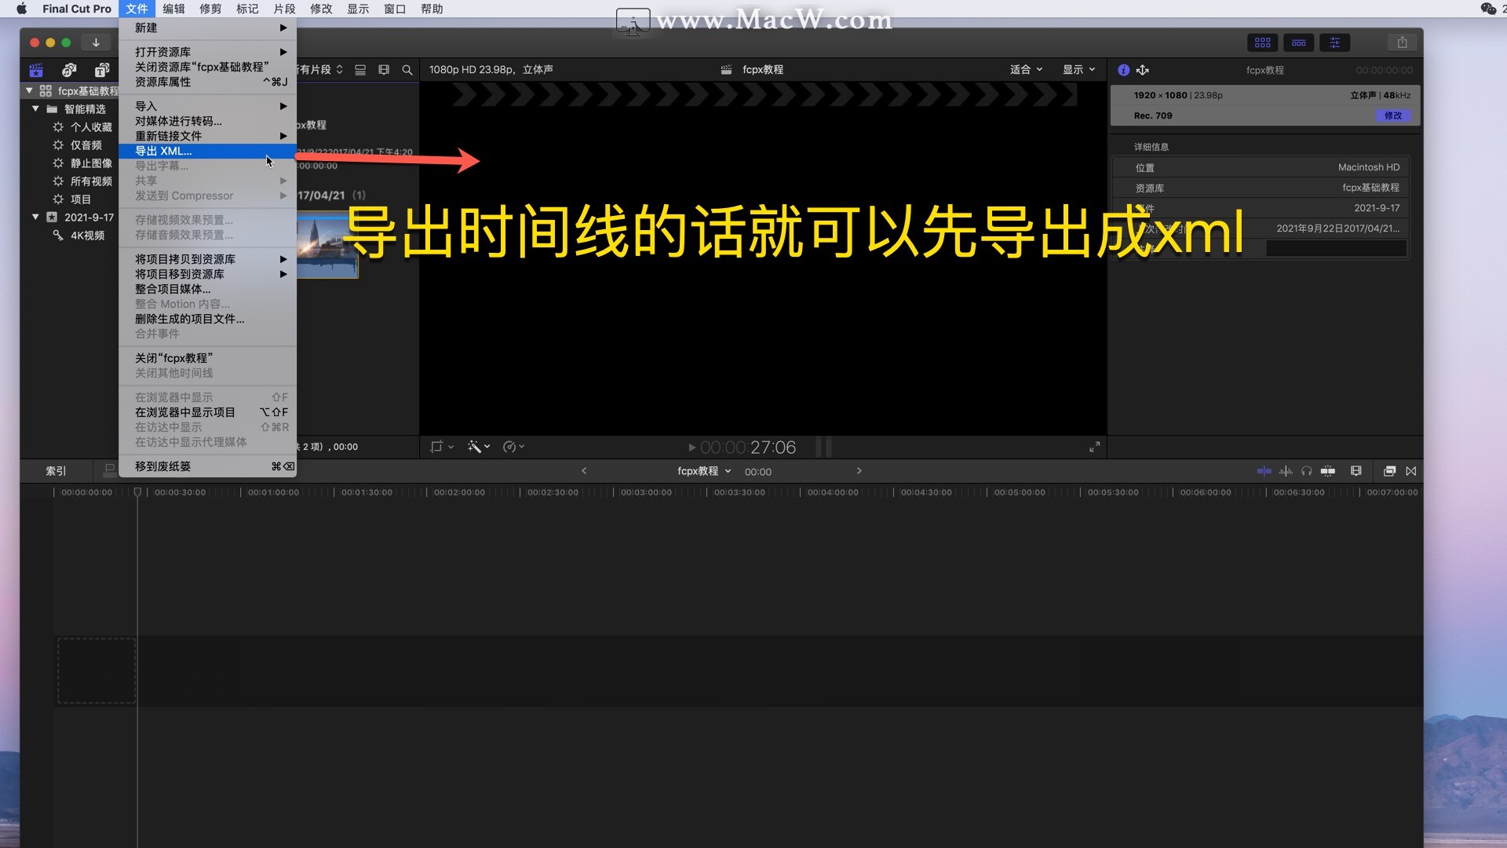Choose 导出 XML... from the menu
1507x848 pixels.
(207, 151)
